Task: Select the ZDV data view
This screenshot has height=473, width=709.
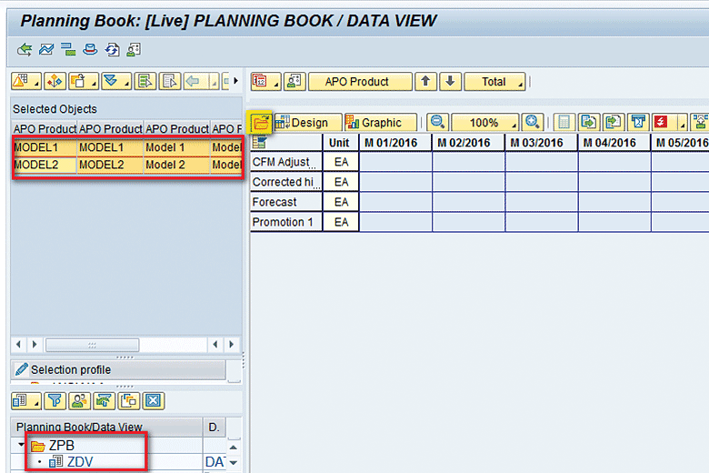Action: click(x=80, y=462)
